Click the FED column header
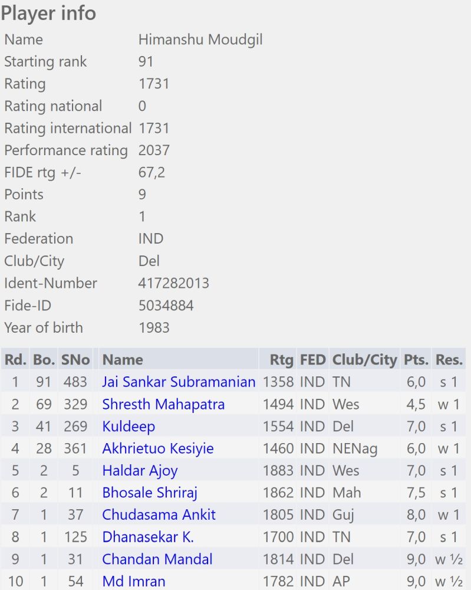The width and height of the screenshot is (471, 590). coord(312,359)
